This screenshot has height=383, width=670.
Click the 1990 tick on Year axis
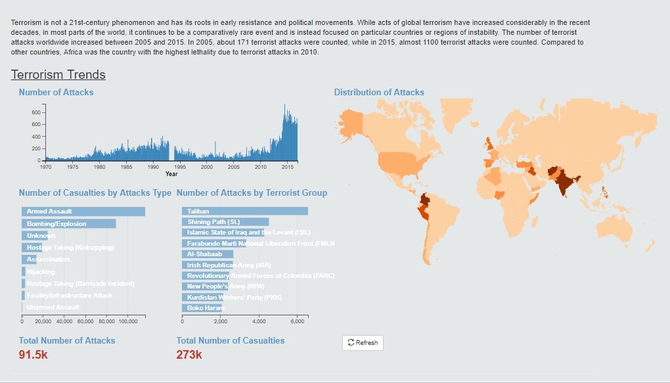point(153,167)
